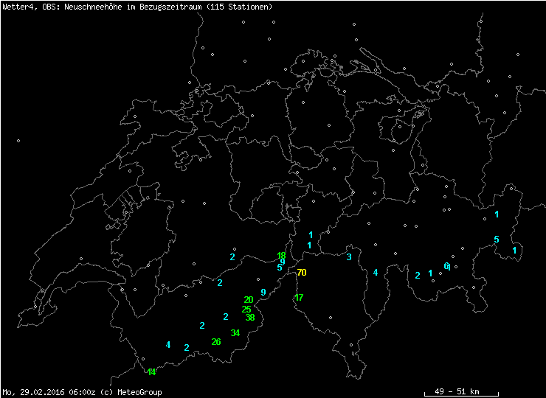Viewport: 546px width, 398px height.
Task: Click the date stamp 'Mo, 29.02.2016 06:00z'
Action: 49,392
